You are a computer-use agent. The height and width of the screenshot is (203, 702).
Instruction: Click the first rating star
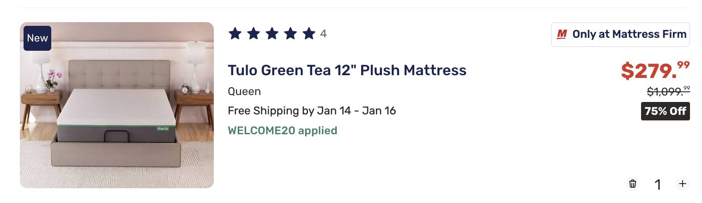pyautogui.click(x=235, y=34)
